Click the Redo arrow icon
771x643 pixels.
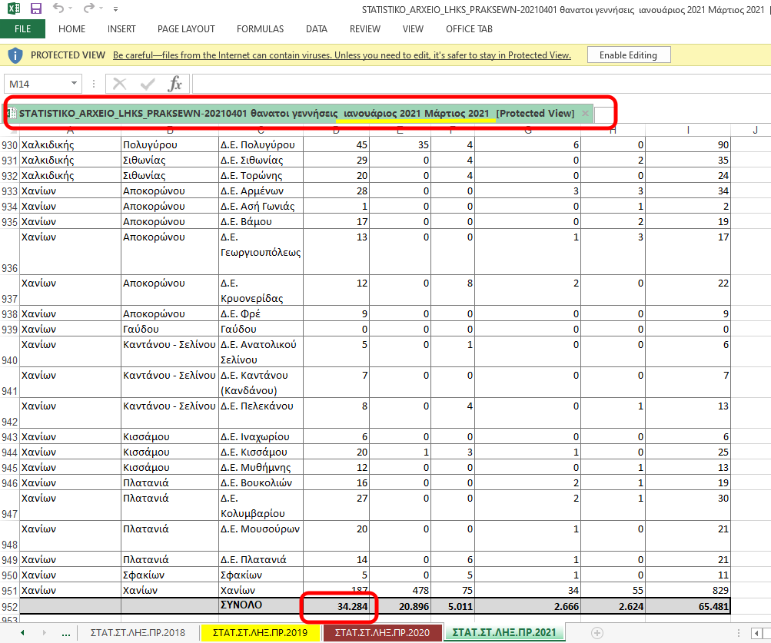point(88,9)
